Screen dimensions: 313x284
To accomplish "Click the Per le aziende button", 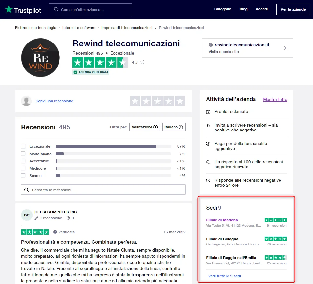I will coord(293,9).
